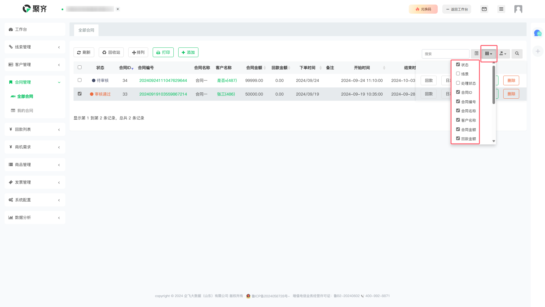
Task: Click the 工作台 dashboard icon
Action: click(11, 30)
